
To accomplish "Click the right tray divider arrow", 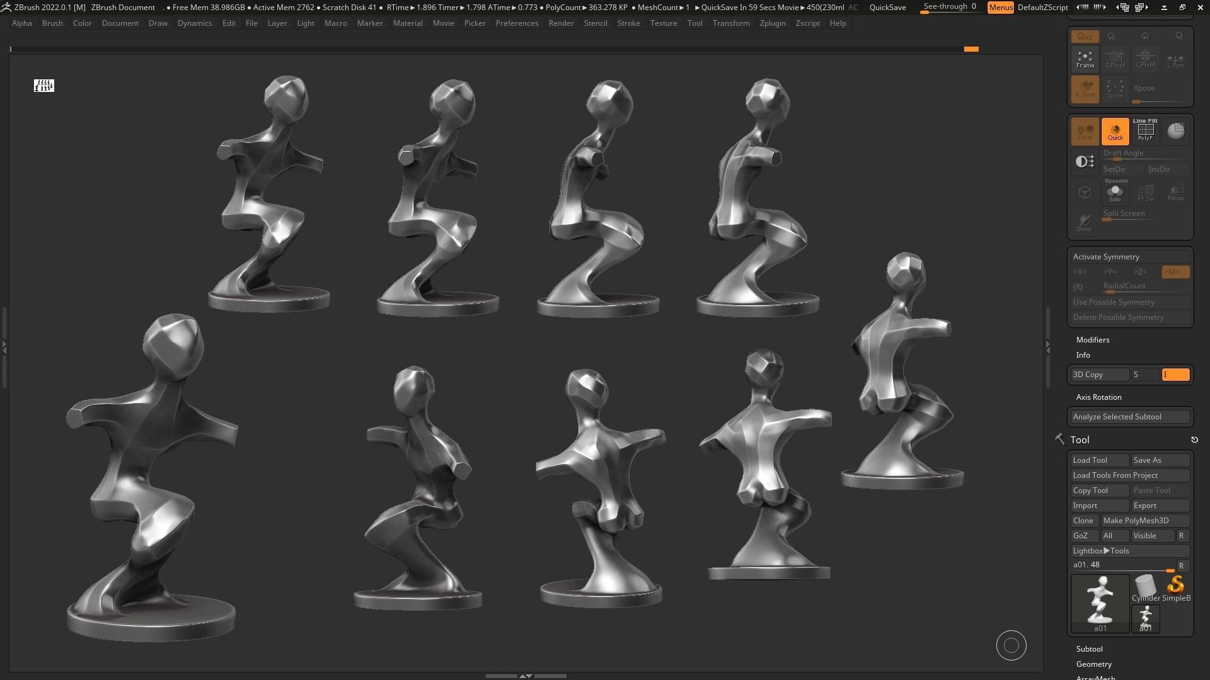I will tap(1048, 347).
